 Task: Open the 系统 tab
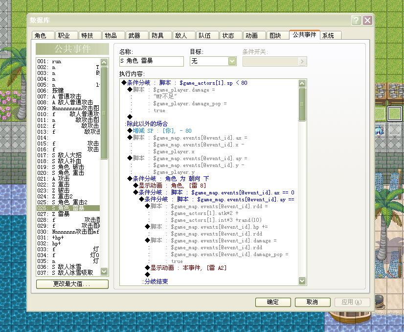pos(331,35)
